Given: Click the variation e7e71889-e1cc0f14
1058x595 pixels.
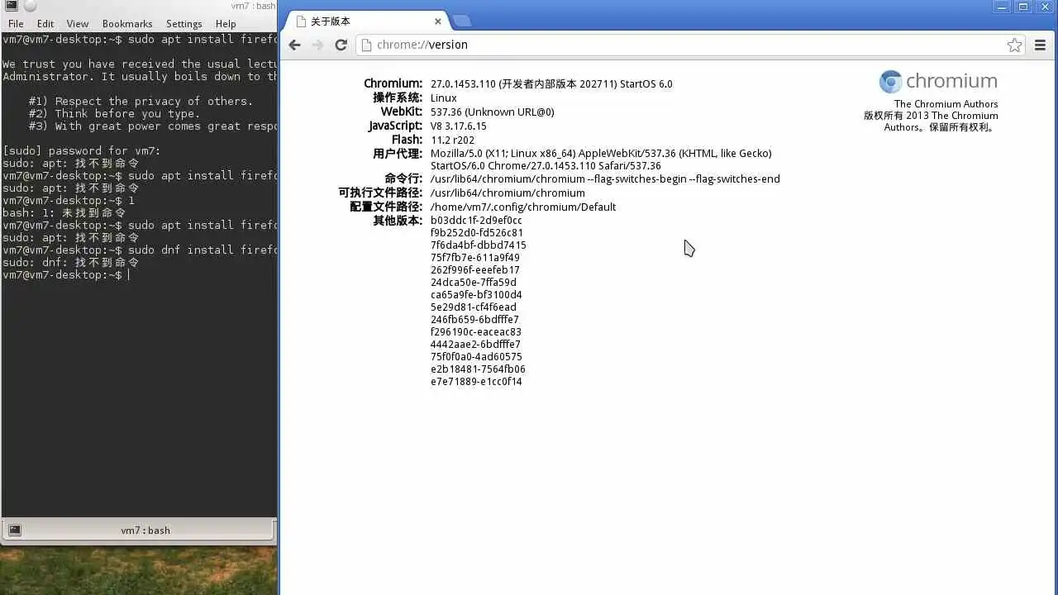Looking at the screenshot, I should (x=476, y=381).
